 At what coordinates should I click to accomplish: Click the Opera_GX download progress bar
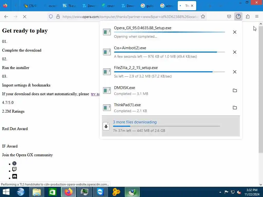click(x=170, y=32)
